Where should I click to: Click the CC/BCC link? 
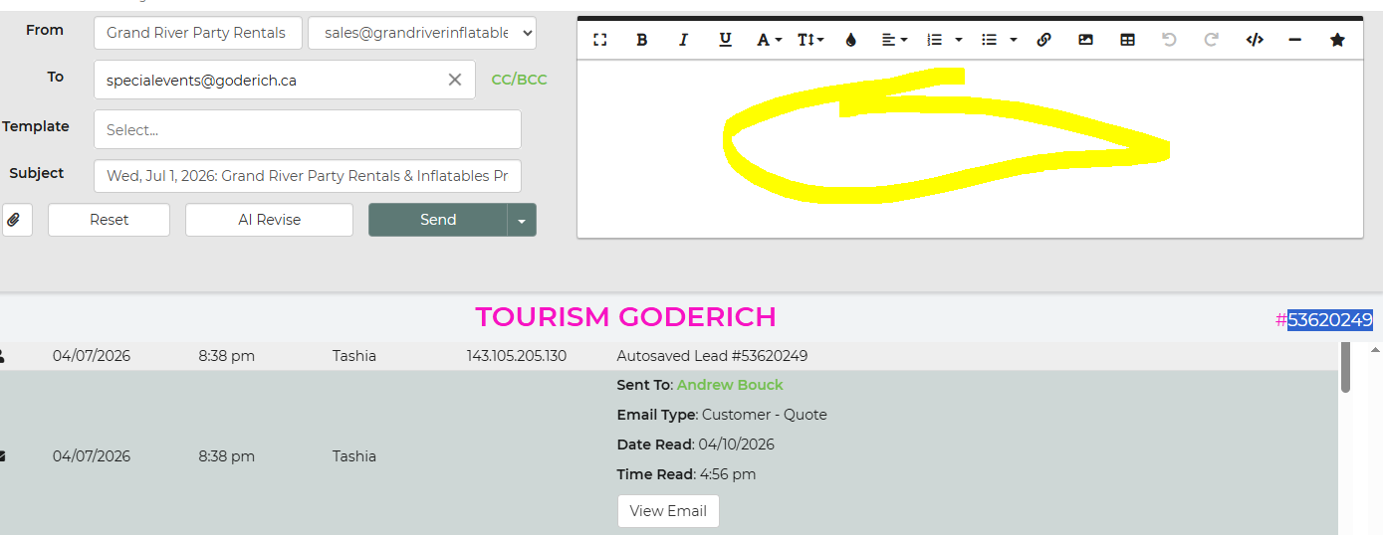coord(519,80)
